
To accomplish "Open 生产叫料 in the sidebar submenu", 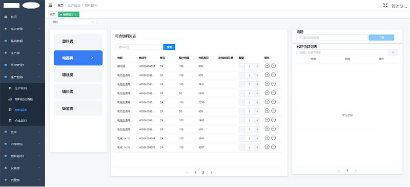I will [x=23, y=88].
